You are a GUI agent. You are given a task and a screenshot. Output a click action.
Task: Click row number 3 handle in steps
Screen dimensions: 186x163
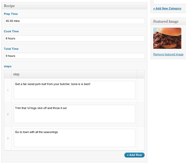[8, 138]
